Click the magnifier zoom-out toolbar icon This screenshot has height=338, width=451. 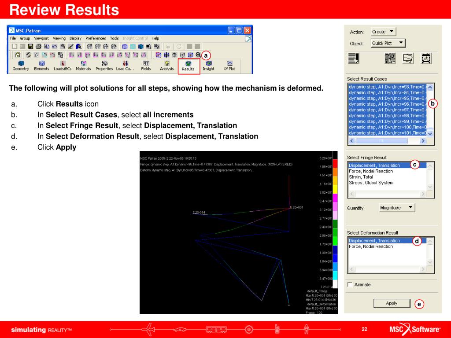click(198, 55)
